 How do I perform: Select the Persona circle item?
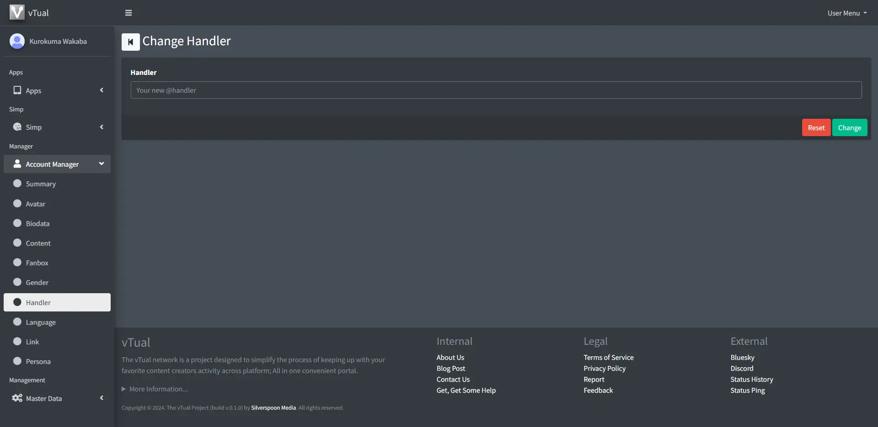pos(17,361)
